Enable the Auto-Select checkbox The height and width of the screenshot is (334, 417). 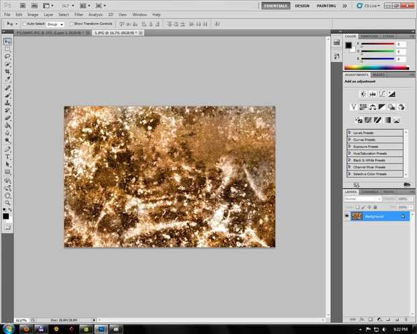24,23
